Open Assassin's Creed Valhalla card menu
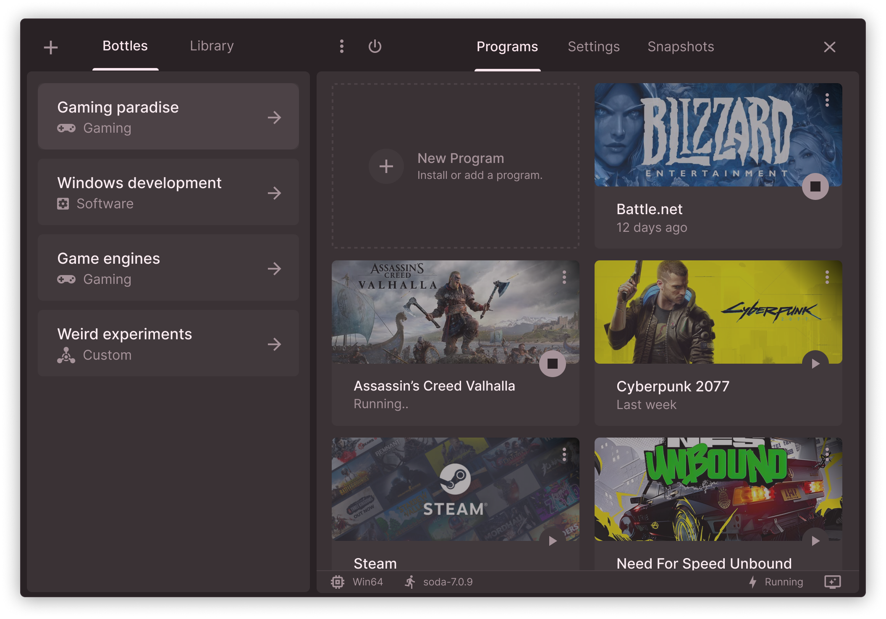This screenshot has height=619, width=886. click(x=564, y=277)
